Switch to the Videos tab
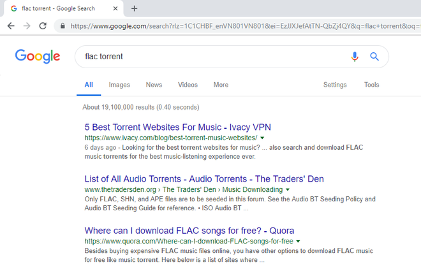Screen dimensions: 421x267 tap(188, 85)
